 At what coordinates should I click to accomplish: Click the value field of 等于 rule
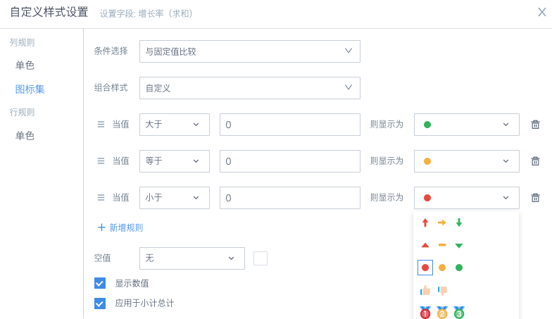pos(289,161)
